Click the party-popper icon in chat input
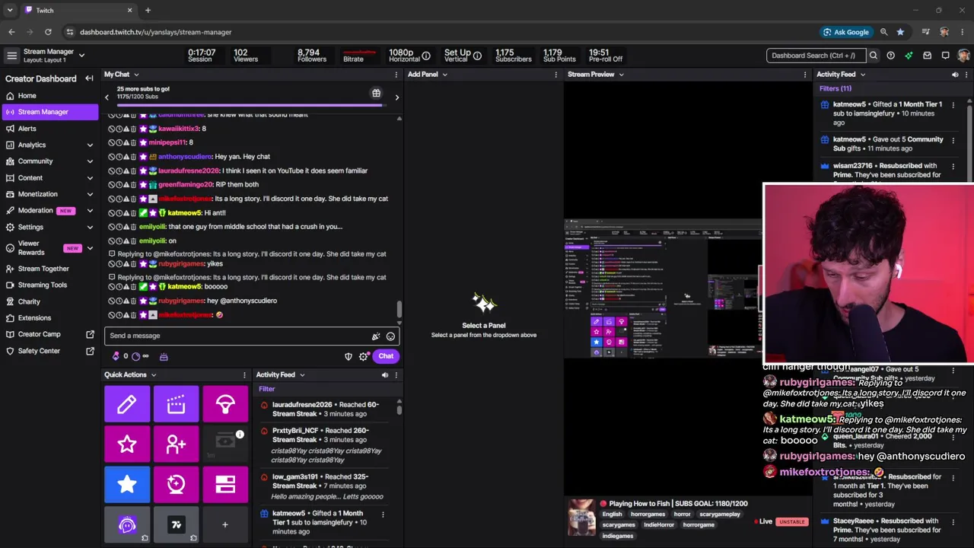This screenshot has width=974, height=548. [x=375, y=336]
